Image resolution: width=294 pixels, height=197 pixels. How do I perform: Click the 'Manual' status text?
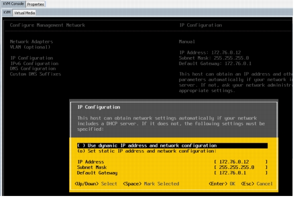pyautogui.click(x=187, y=41)
